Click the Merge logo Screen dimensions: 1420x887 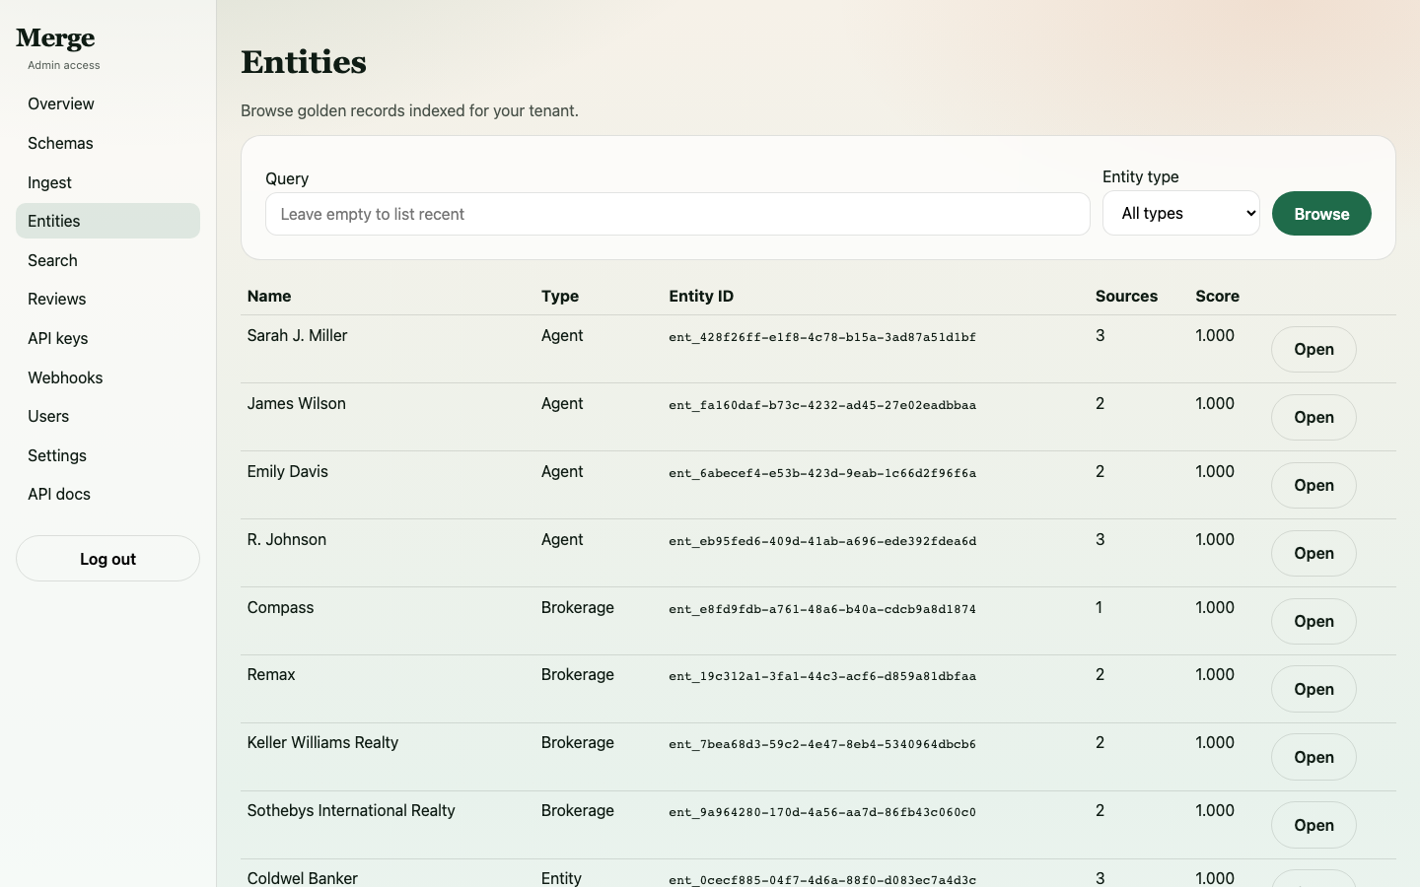coord(55,38)
